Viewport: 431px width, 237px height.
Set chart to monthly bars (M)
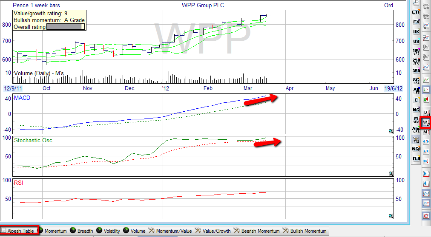point(426,132)
